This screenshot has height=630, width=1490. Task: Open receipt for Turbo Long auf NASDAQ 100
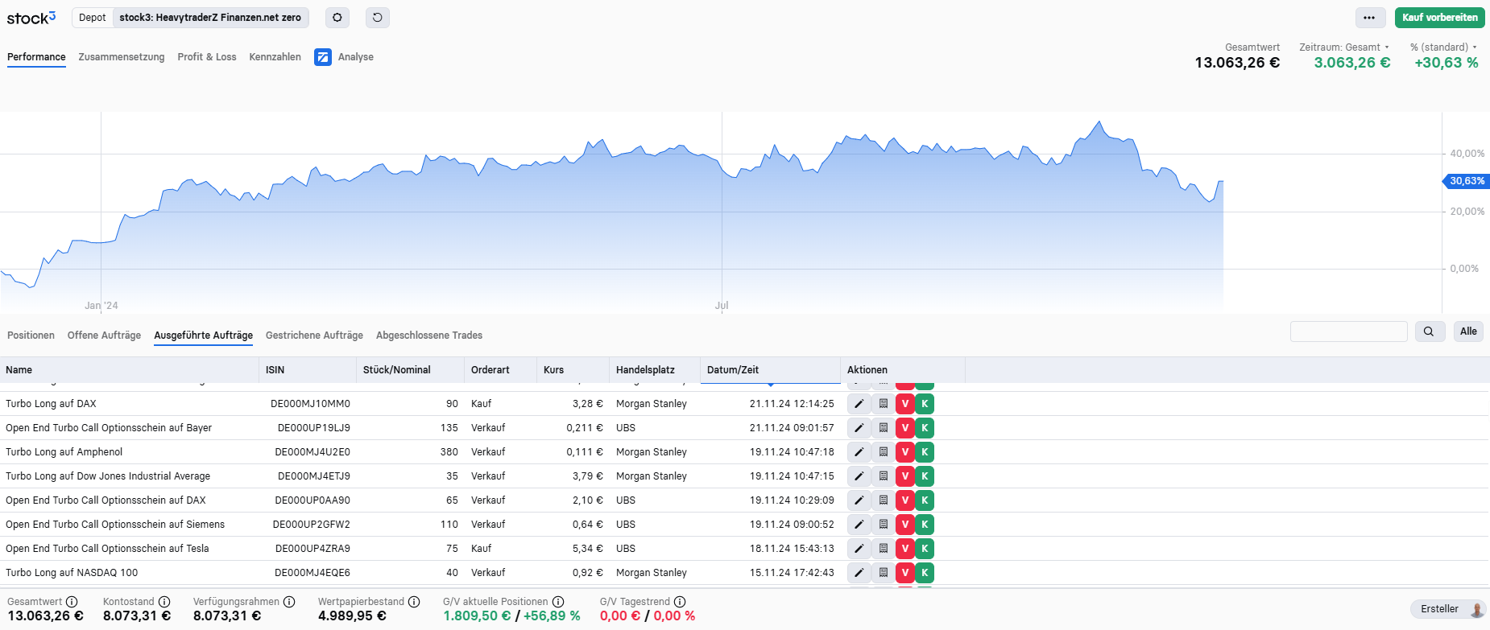[883, 573]
